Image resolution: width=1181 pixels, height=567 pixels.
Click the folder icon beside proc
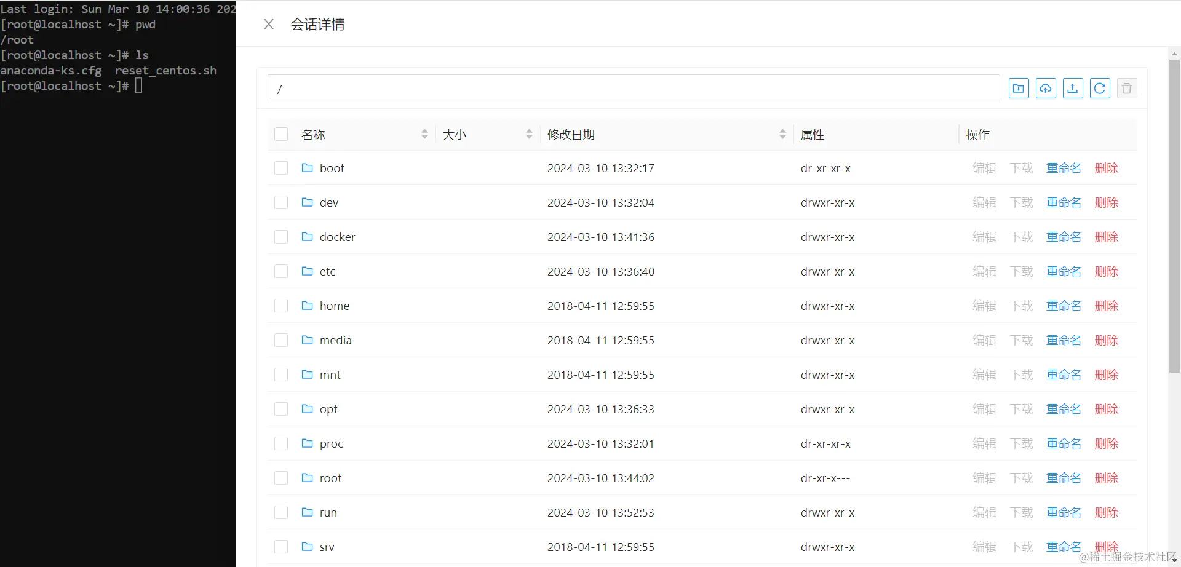(x=308, y=443)
